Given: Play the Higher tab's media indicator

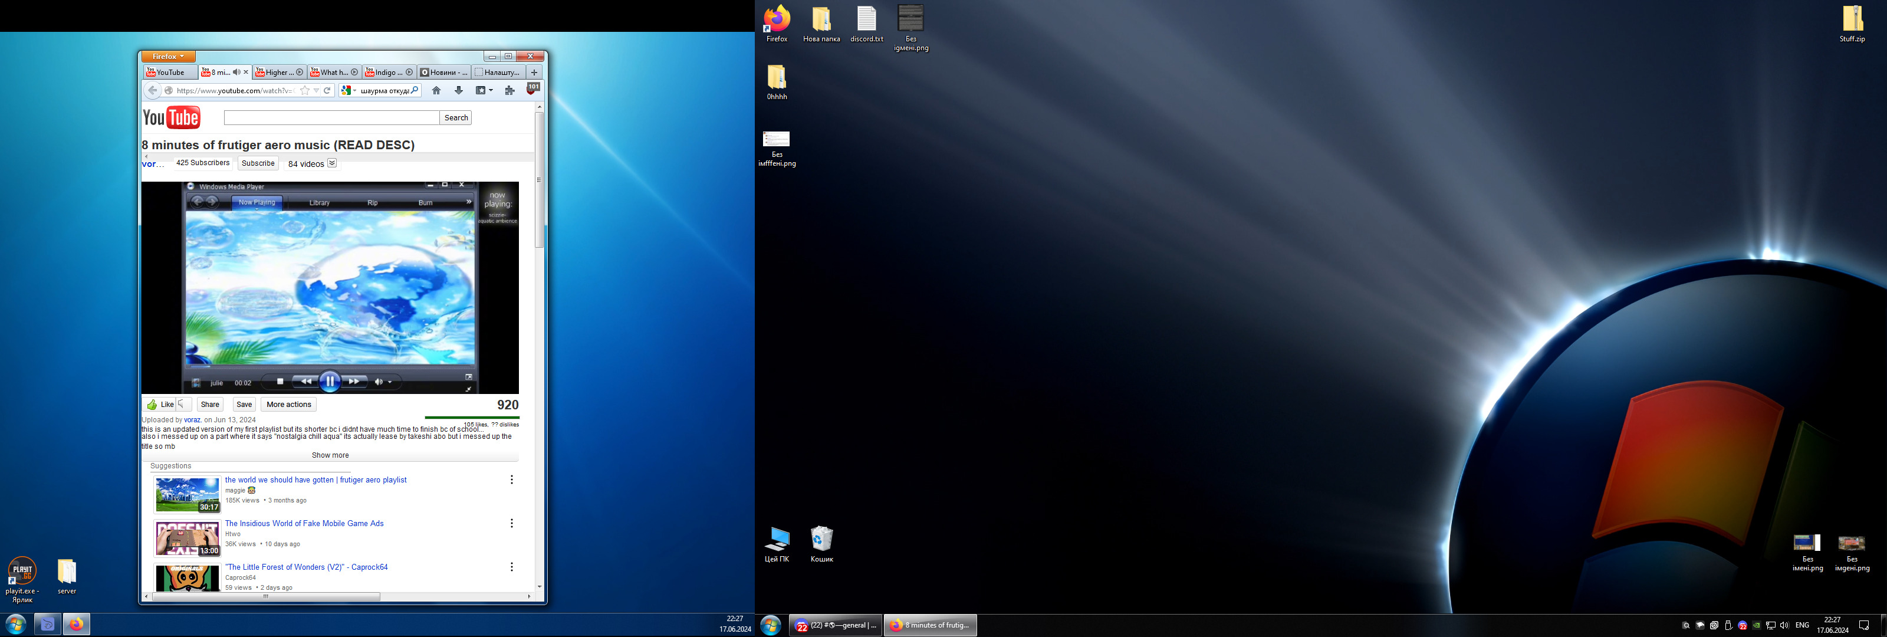Looking at the screenshot, I should point(300,72).
